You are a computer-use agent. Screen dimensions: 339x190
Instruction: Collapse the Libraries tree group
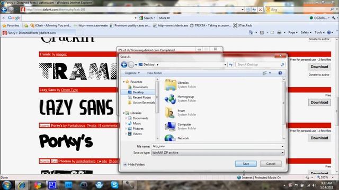pos(124,113)
